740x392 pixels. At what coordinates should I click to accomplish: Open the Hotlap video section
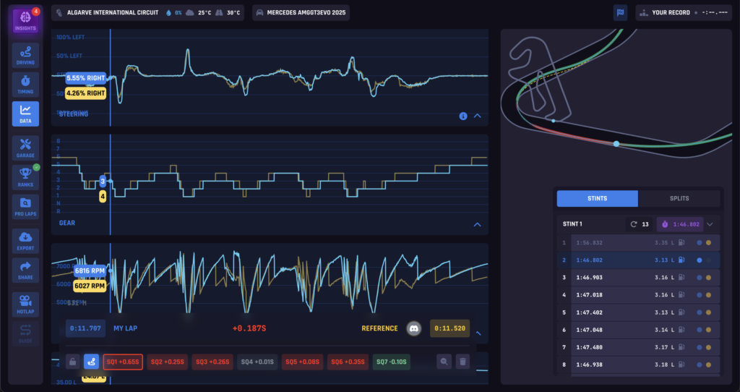pos(25,304)
